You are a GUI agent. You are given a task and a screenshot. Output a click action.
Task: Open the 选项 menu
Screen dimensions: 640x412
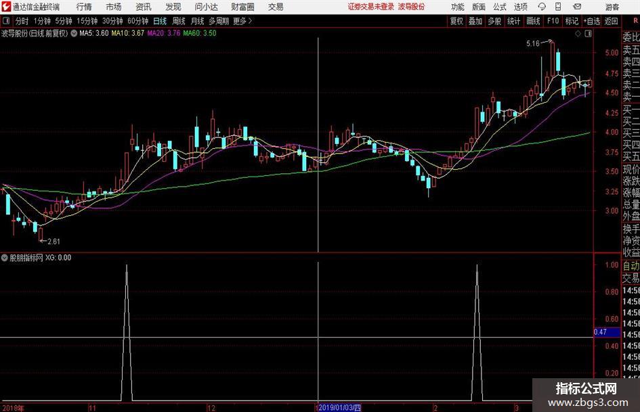pos(520,7)
